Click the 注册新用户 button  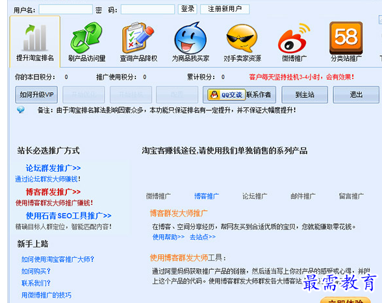coord(225,9)
